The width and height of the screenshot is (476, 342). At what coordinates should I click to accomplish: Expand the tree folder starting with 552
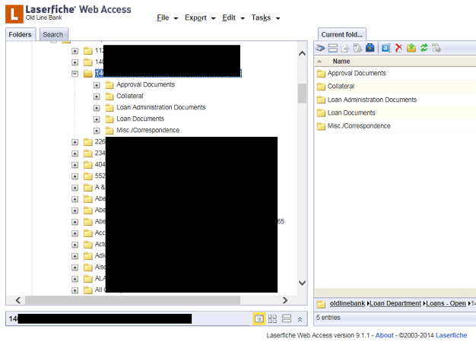pyautogui.click(x=75, y=176)
